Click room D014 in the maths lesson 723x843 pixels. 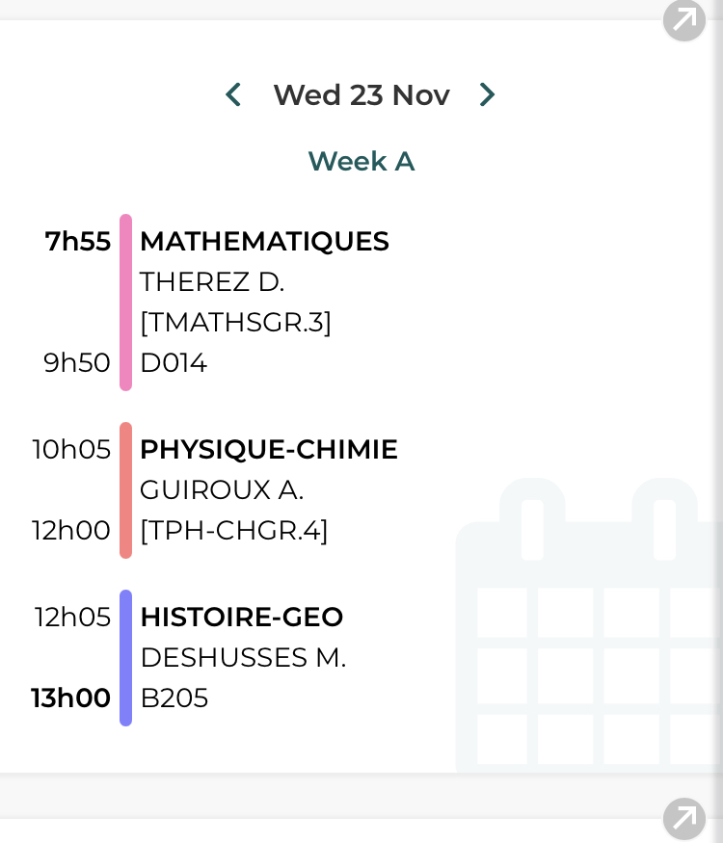[x=174, y=363]
